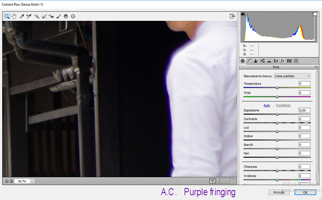Click the Predefinito link
The width and height of the screenshot is (322, 200).
pyautogui.click(x=283, y=105)
